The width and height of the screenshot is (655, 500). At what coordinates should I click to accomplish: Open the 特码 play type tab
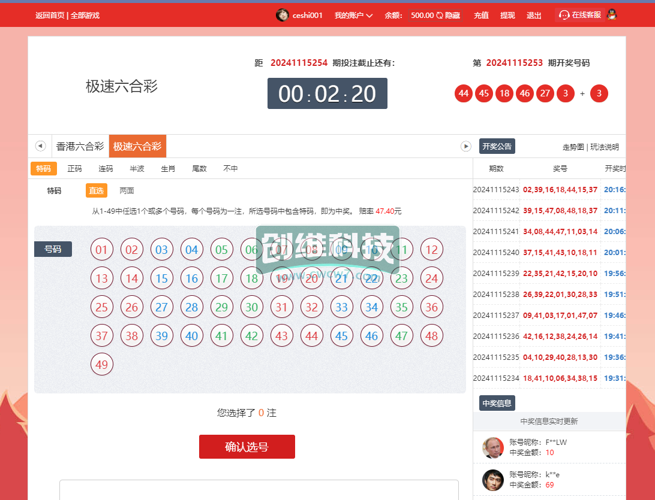[x=43, y=168]
